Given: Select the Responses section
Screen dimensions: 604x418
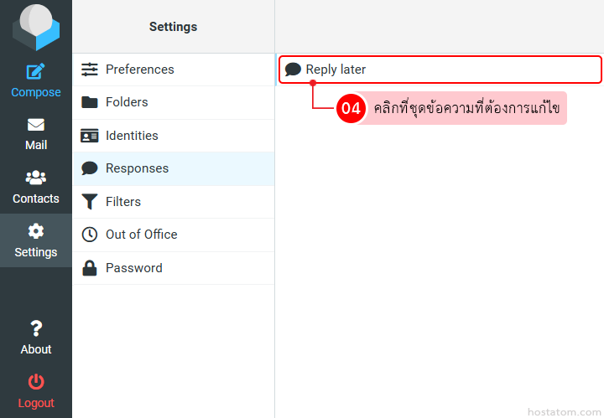Looking at the screenshot, I should click(137, 168).
